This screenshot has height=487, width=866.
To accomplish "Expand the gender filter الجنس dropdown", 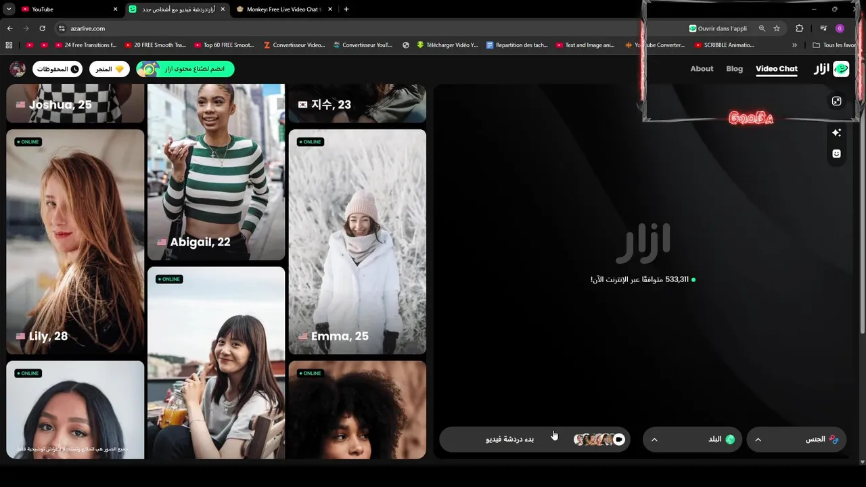I will click(796, 440).
